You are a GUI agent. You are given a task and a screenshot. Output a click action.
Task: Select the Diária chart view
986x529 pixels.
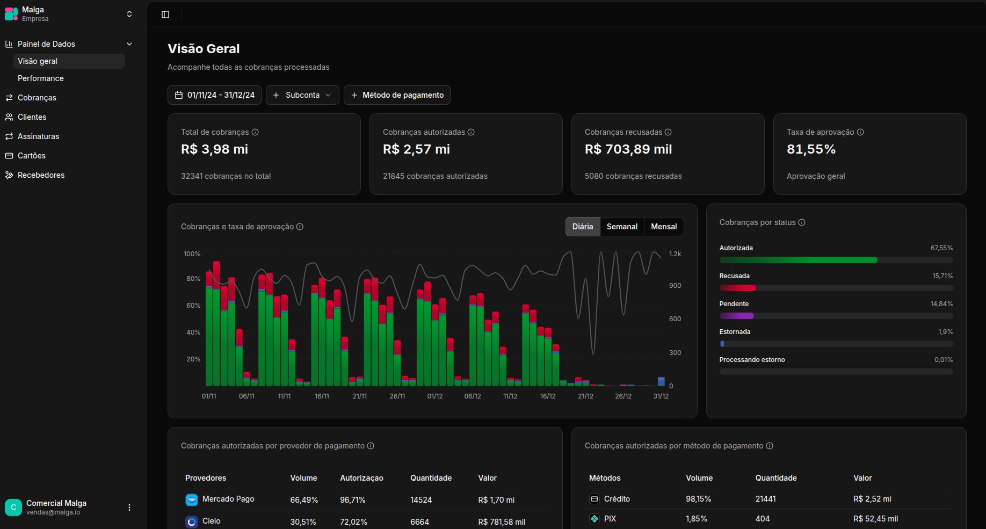[583, 227]
